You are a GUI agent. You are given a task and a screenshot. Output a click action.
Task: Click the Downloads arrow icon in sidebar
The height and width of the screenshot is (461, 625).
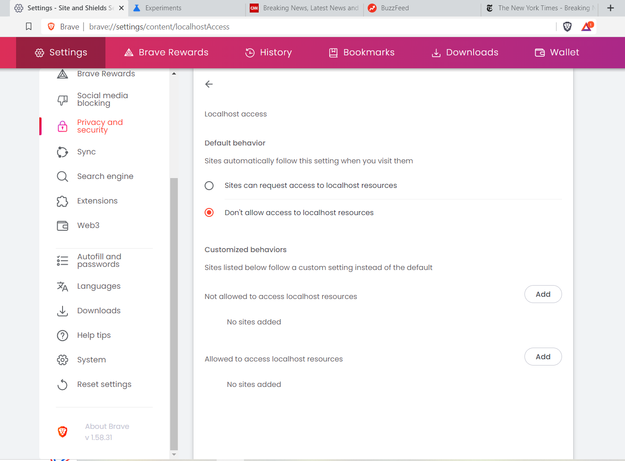(63, 311)
